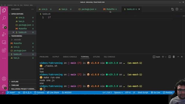Viewport: 185px width, 104px height.
Task: Open two.js in TAKRUNNING file tree
Action: click(x=22, y=58)
